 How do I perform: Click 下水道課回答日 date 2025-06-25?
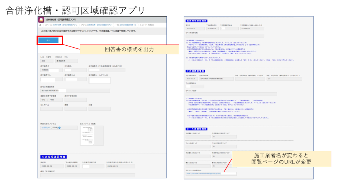pyautogui.click(x=191, y=79)
